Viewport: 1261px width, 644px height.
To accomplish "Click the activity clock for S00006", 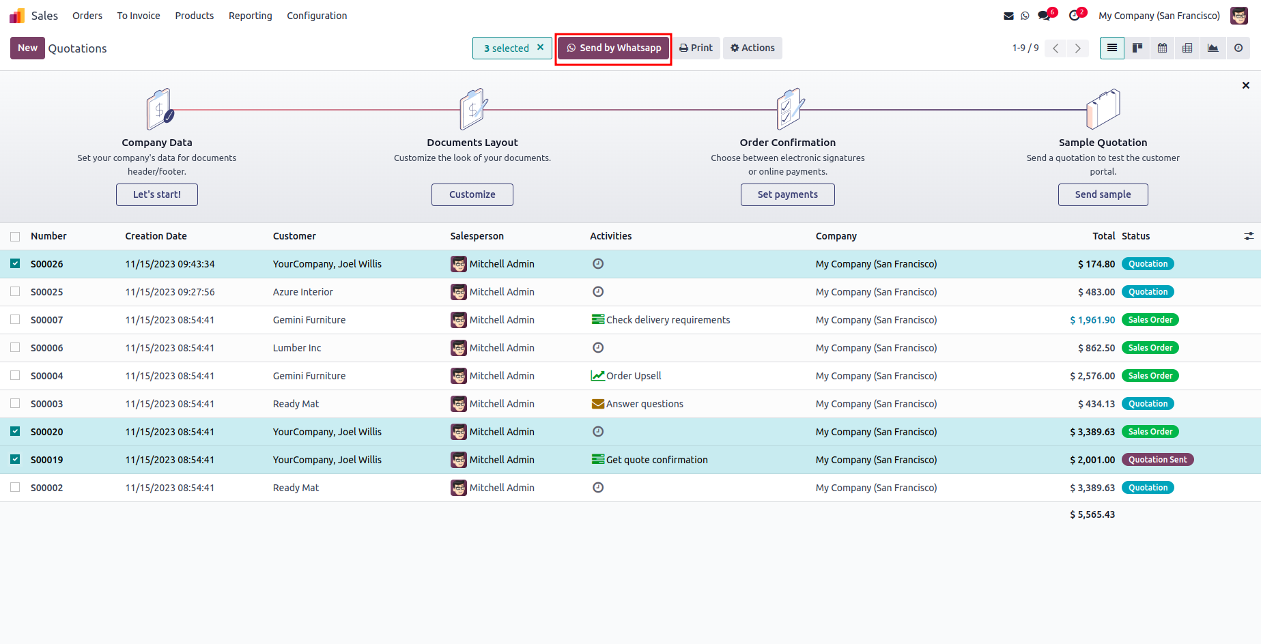I will coord(598,348).
